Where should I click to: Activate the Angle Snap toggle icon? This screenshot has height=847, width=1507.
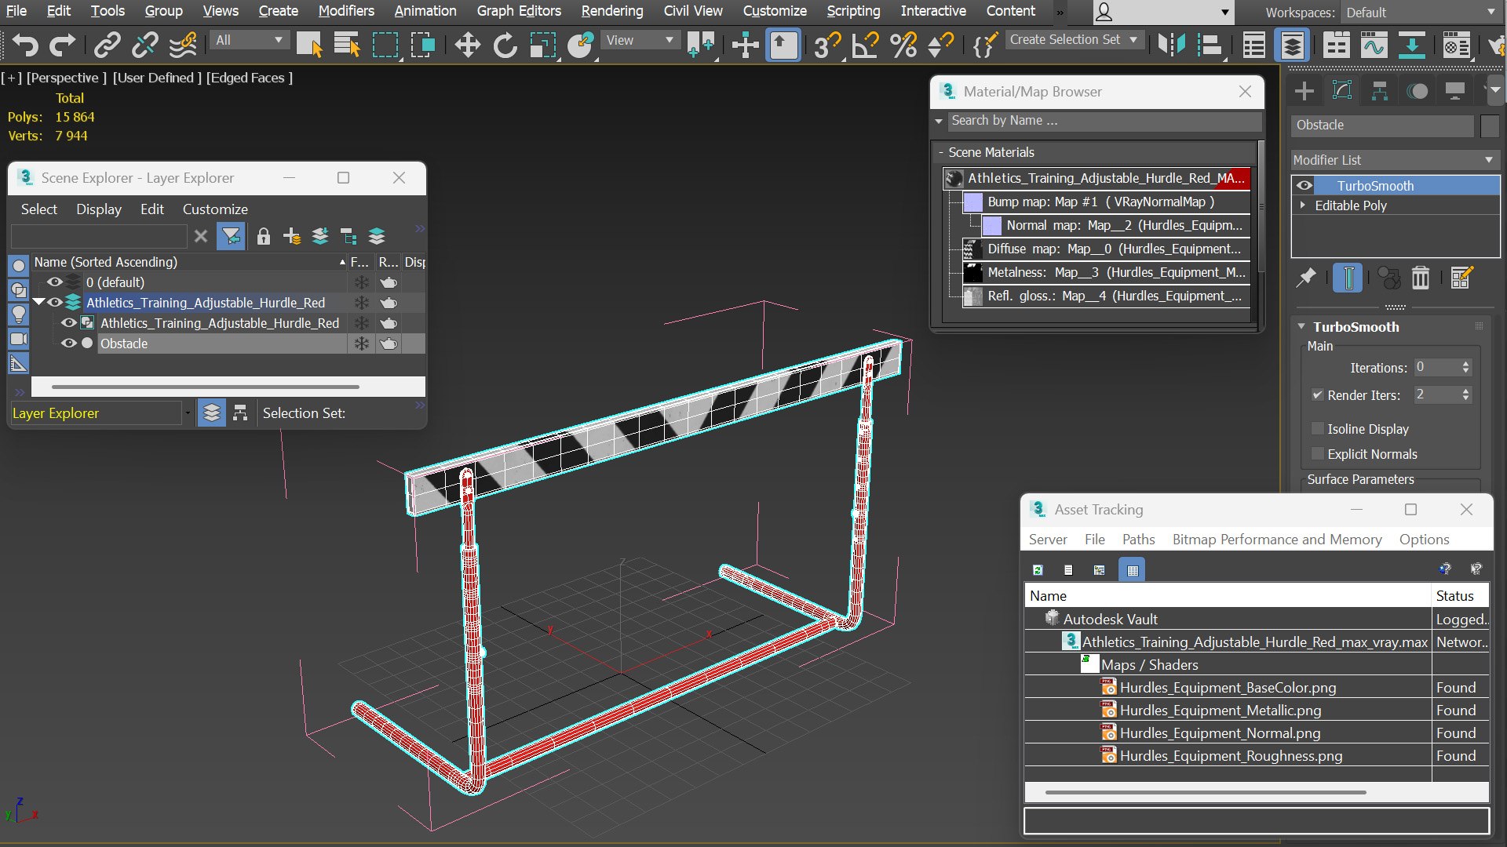(865, 45)
